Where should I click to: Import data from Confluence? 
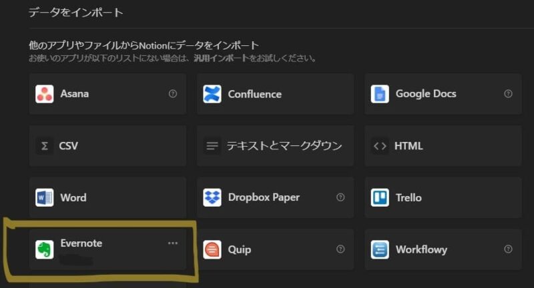275,94
